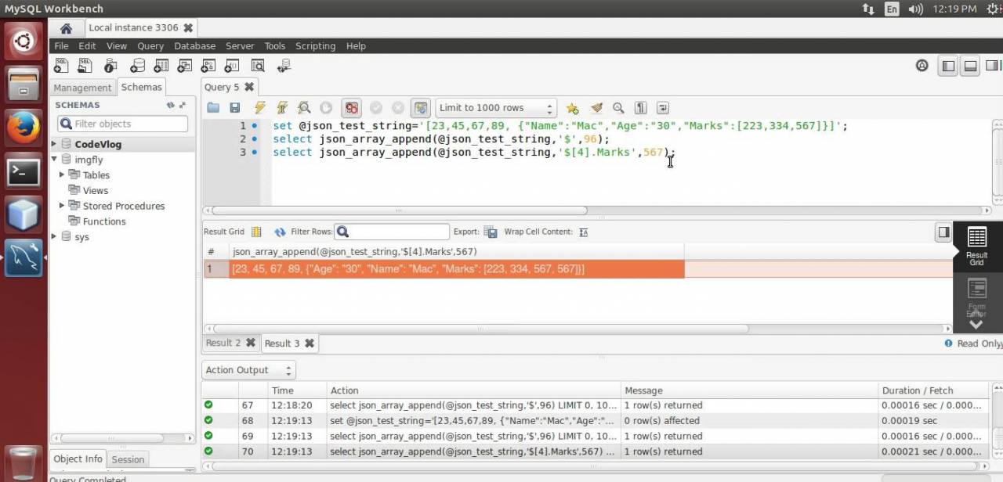The width and height of the screenshot is (1003, 482).
Task: Toggle the stop-on-error script execution button
Action: [352, 108]
